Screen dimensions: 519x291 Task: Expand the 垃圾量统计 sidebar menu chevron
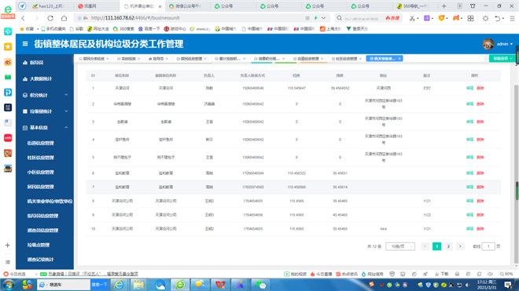[x=66, y=111]
